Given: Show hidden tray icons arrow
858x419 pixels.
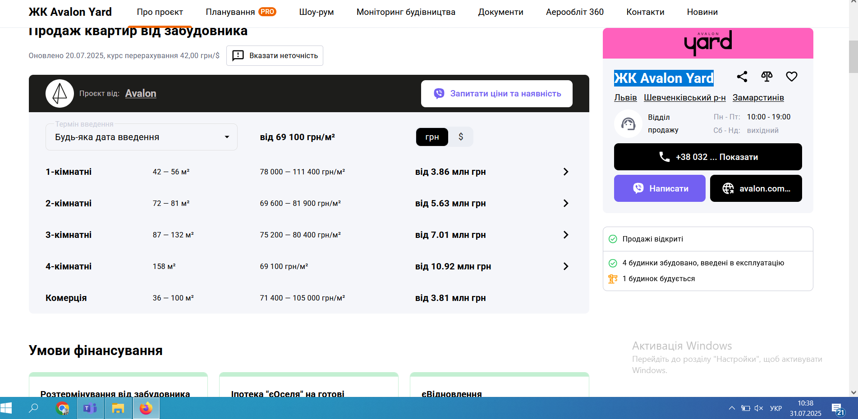Looking at the screenshot, I should coord(732,408).
